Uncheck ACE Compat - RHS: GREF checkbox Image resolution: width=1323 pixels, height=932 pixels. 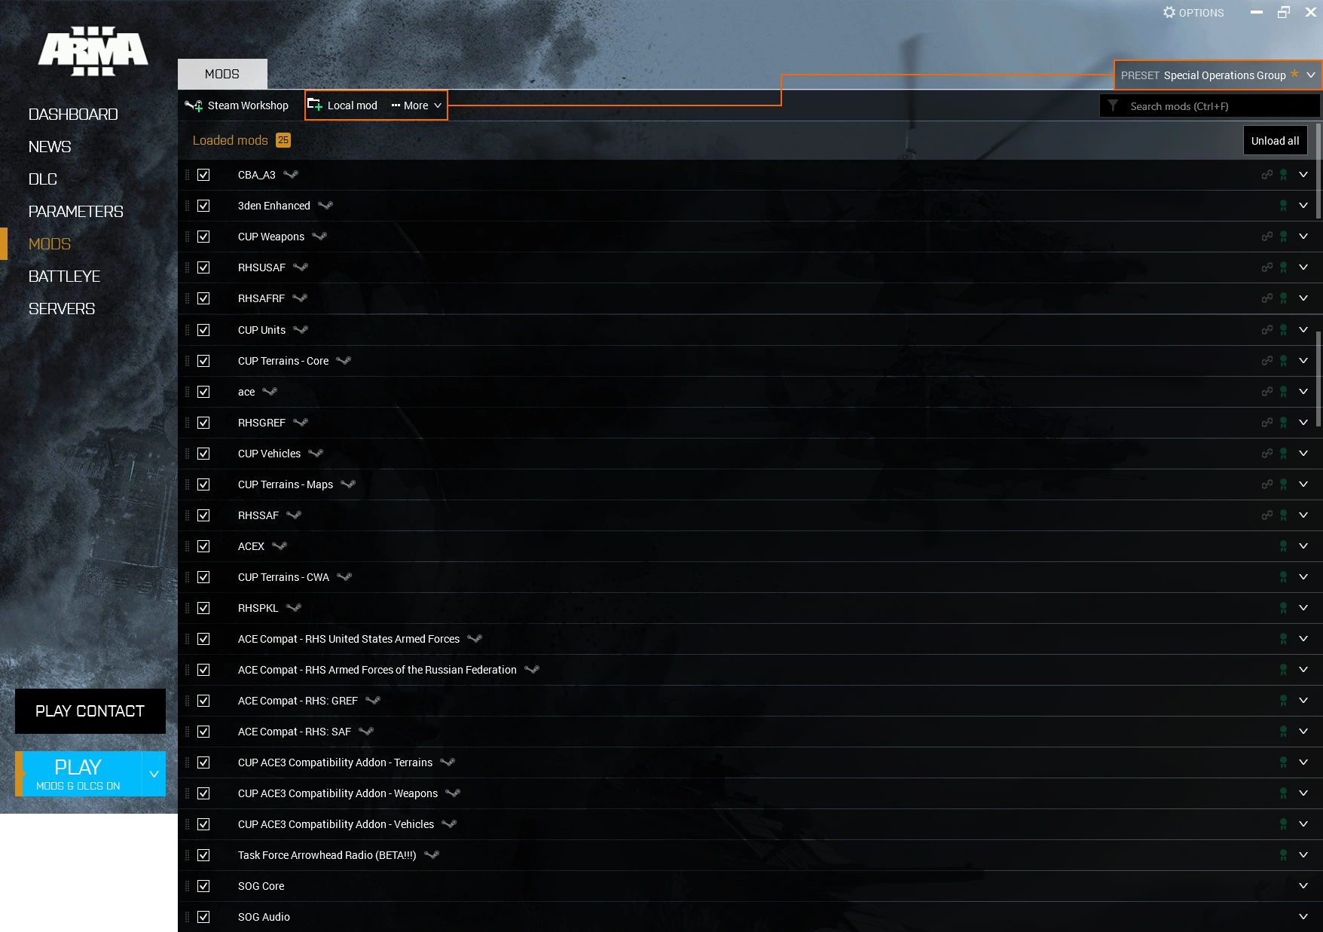pos(203,701)
